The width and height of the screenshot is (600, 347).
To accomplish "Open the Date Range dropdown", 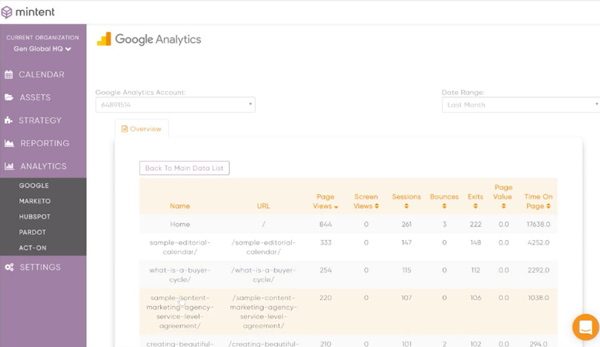I will (x=521, y=104).
